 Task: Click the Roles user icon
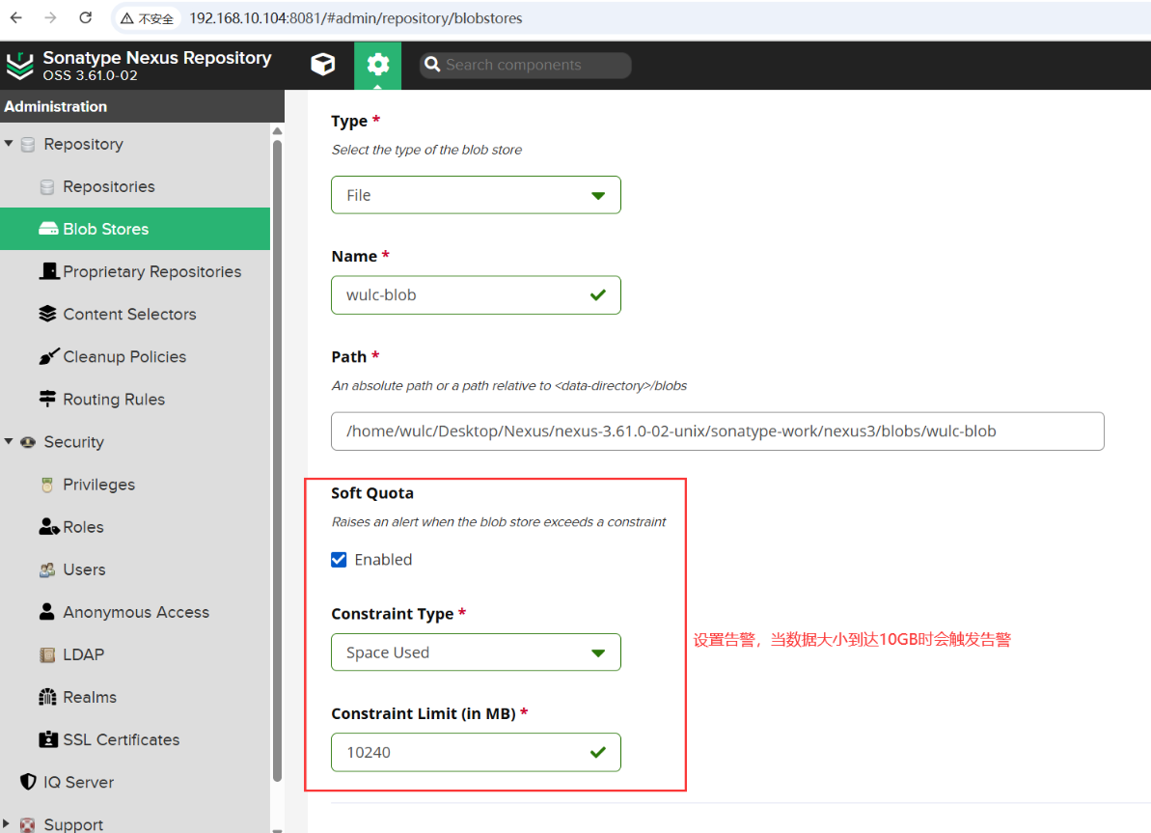(x=48, y=527)
